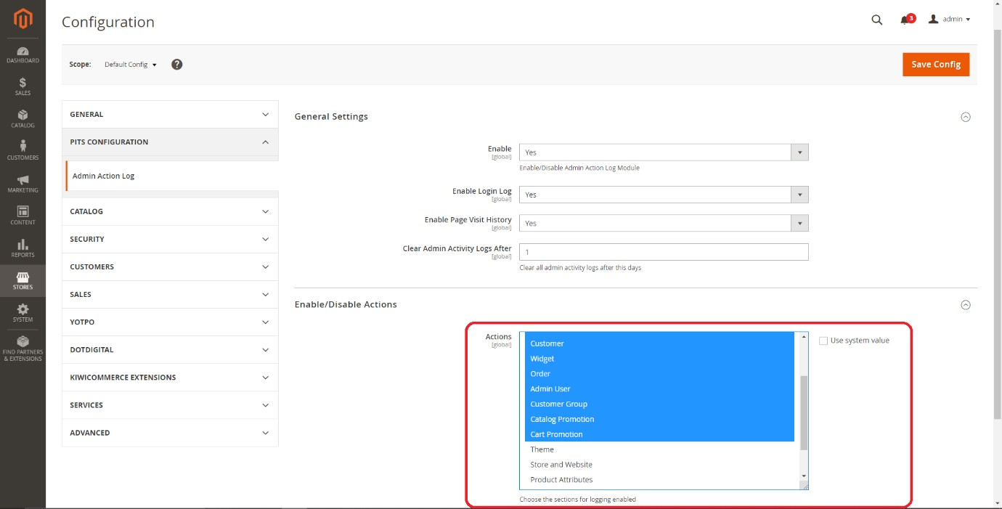Open the Enable Login Log dropdown
Image resolution: width=1002 pixels, height=509 pixels.
(663, 195)
